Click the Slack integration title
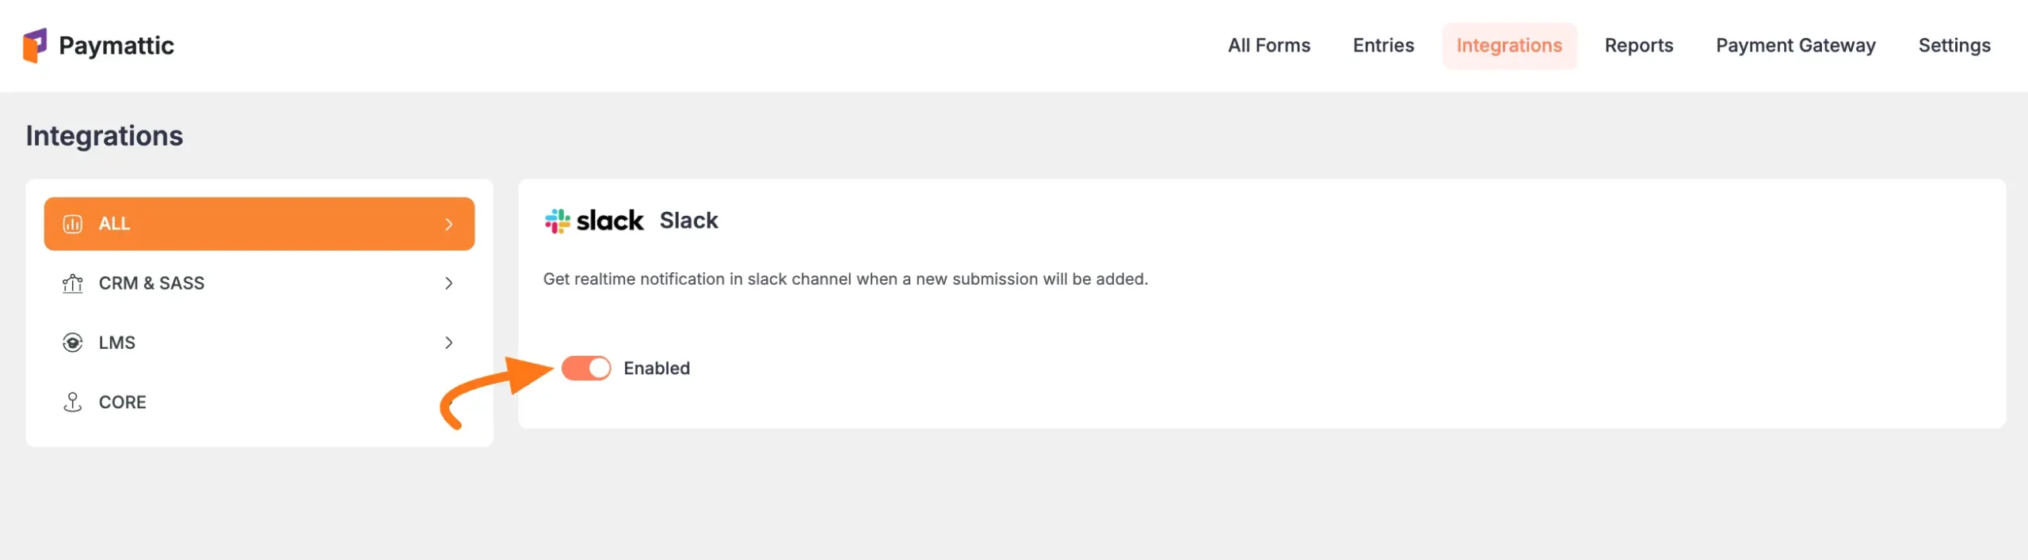 [688, 221]
